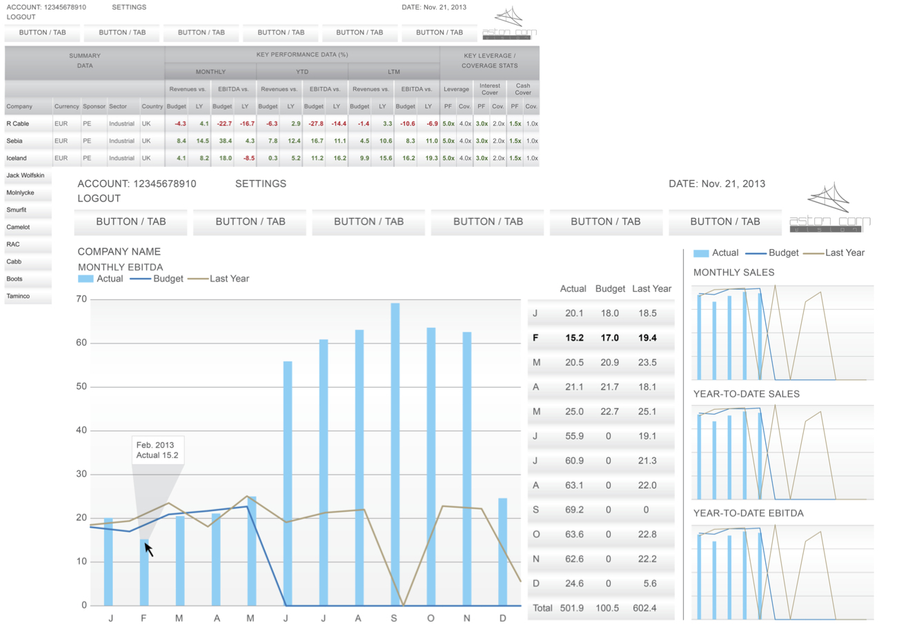Image resolution: width=899 pixels, height=643 pixels.
Task: Click the Feb. 2013 Actual 15.2 tooltip
Action: (x=157, y=450)
